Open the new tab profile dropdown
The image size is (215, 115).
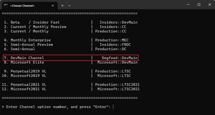pyautogui.click(x=69, y=6)
